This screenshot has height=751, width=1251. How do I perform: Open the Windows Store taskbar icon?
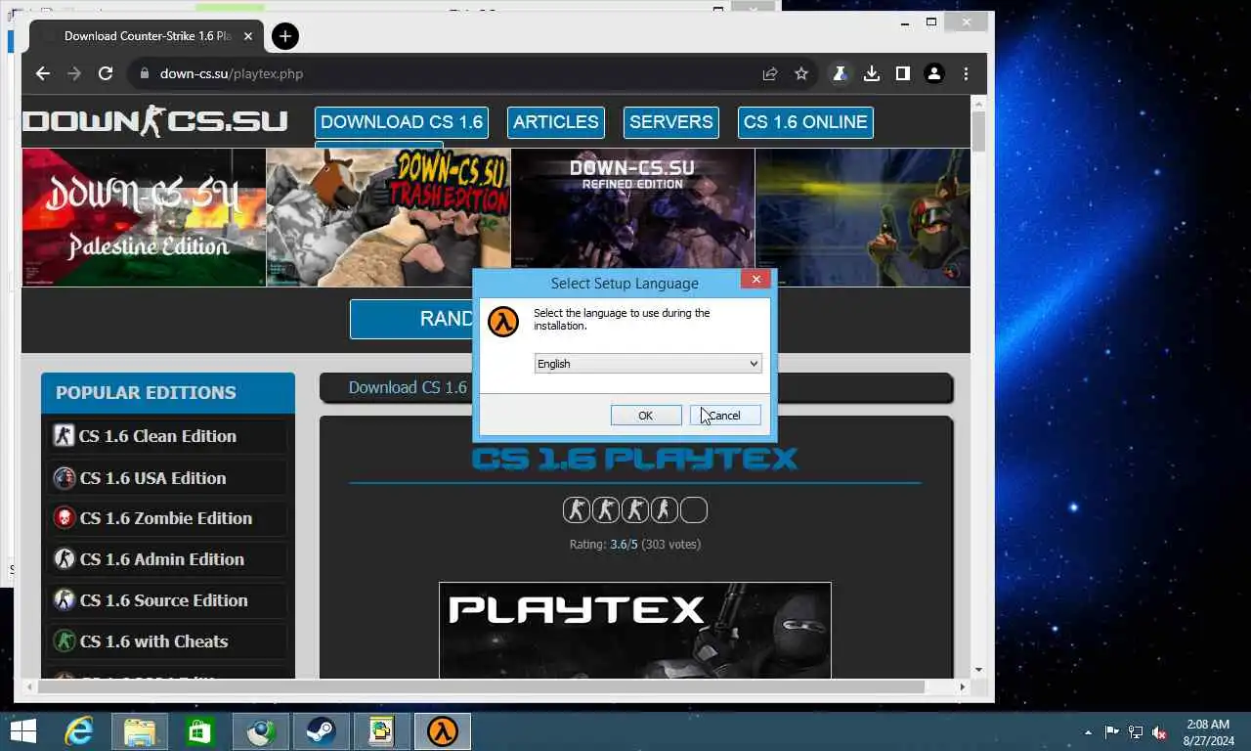(x=200, y=731)
